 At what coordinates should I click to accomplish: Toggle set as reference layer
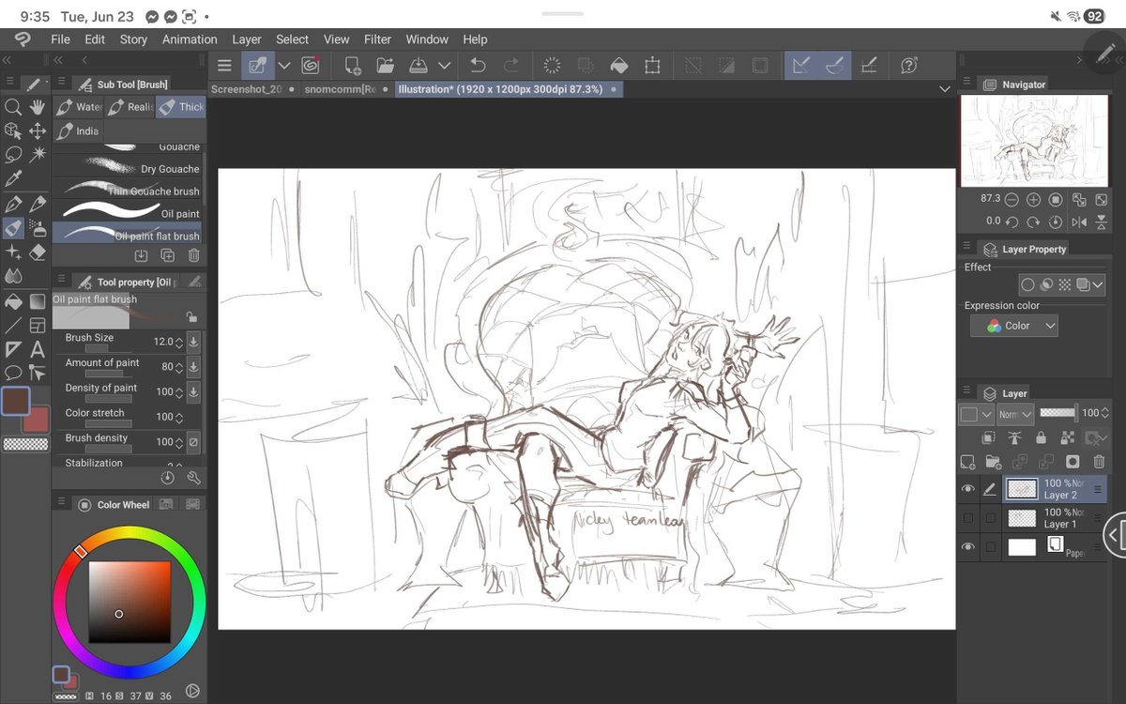click(1014, 437)
